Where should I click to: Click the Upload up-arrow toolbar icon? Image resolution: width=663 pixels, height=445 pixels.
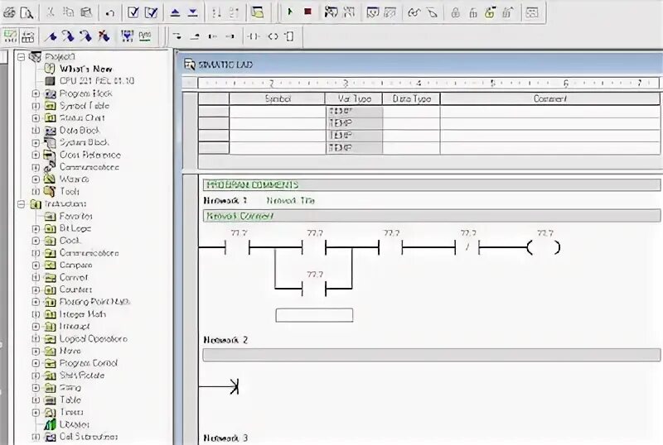tap(175, 12)
